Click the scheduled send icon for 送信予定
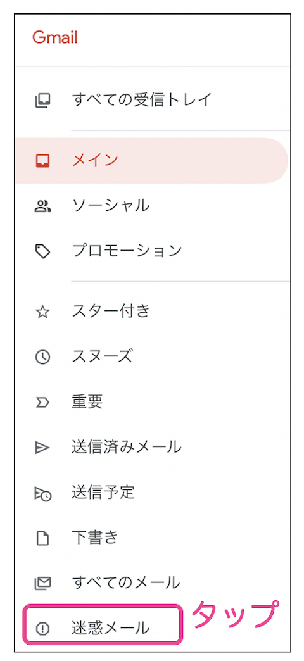This screenshot has height=661, width=304. [43, 494]
